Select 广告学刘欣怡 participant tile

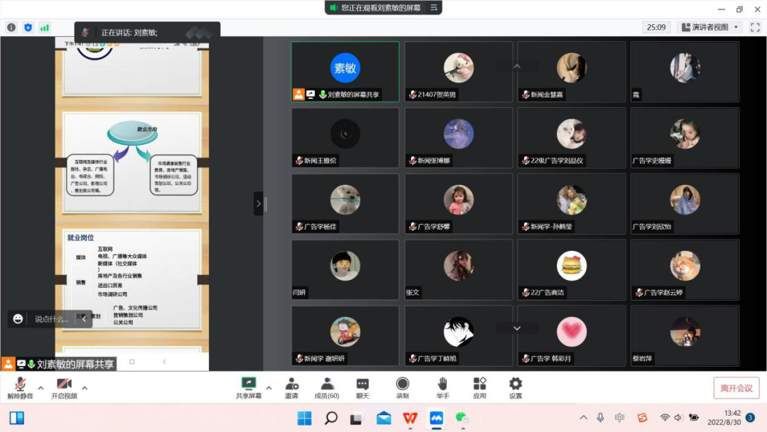coord(685,203)
